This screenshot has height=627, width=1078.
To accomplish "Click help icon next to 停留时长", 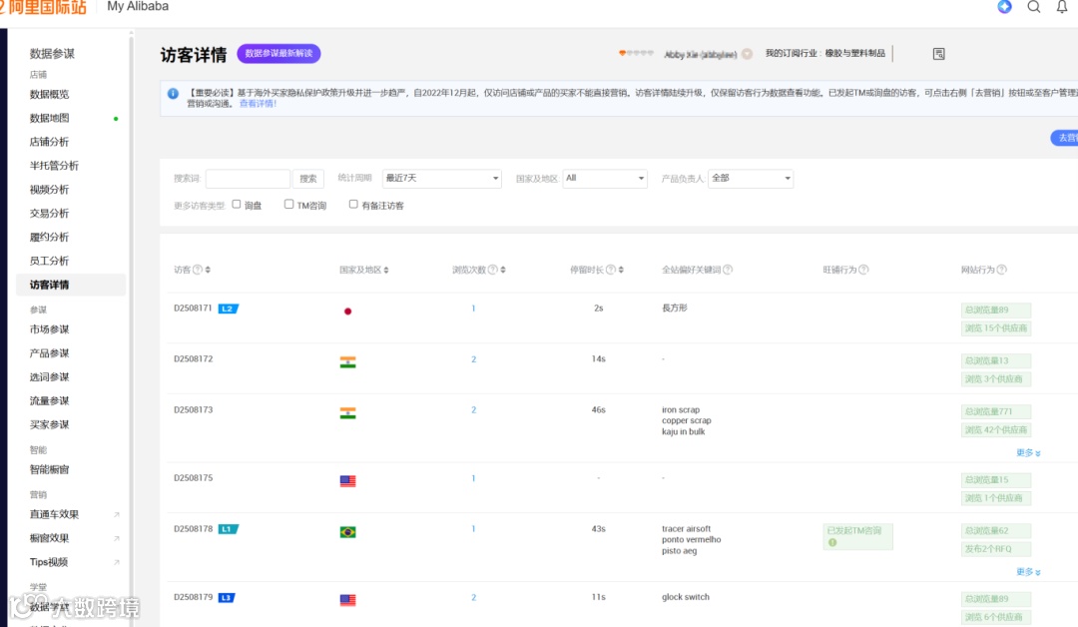I will coord(611,270).
